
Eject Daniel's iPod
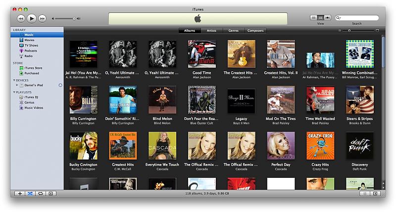click(x=60, y=85)
